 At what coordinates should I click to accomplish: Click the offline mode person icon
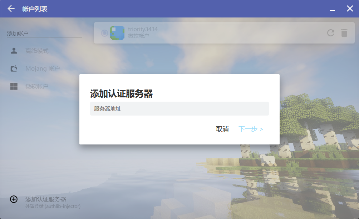14,51
